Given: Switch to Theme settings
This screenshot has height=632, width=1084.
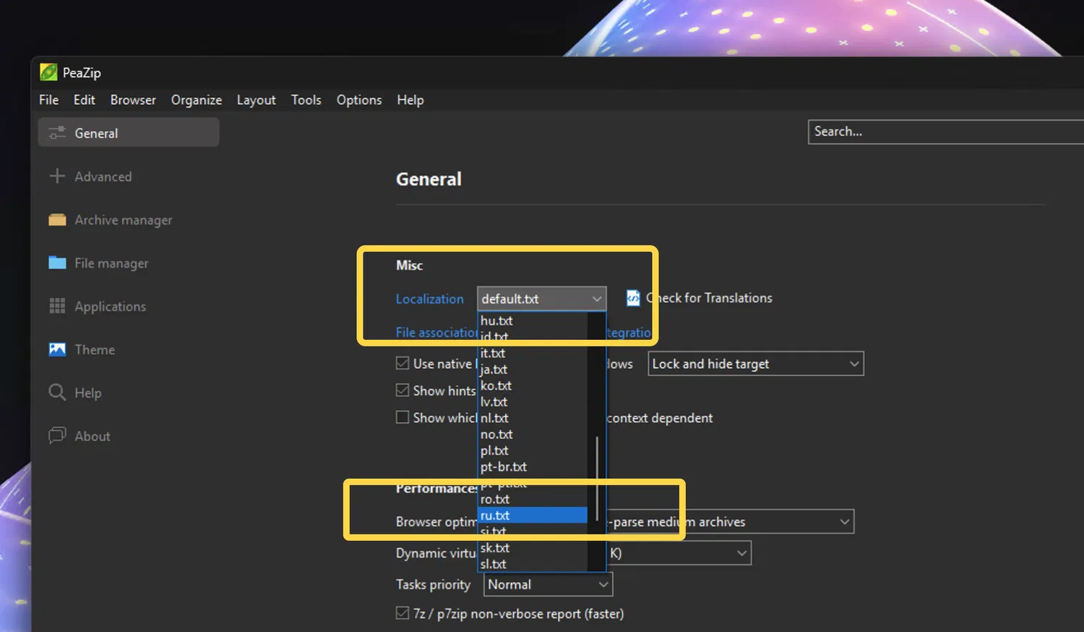Looking at the screenshot, I should 95,349.
